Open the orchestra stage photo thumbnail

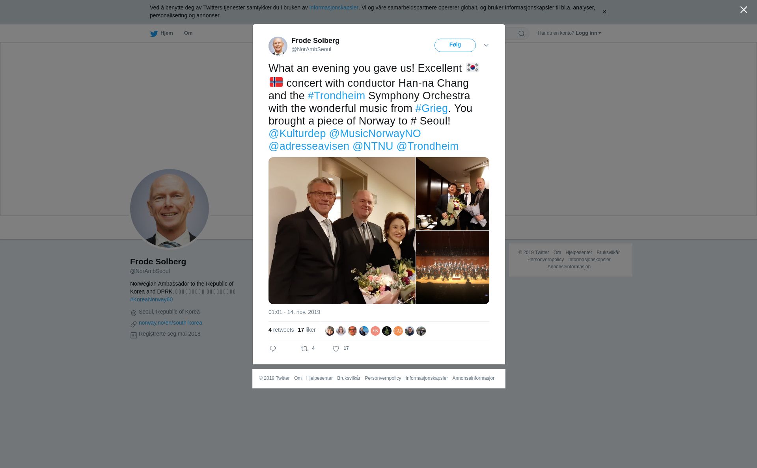click(453, 267)
